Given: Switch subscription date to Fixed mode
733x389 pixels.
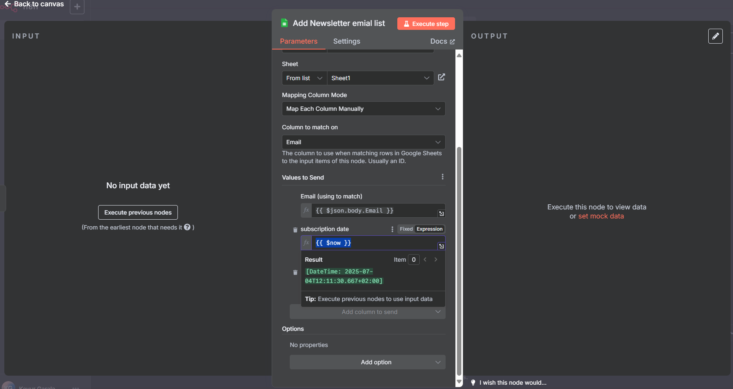Looking at the screenshot, I should (406, 229).
